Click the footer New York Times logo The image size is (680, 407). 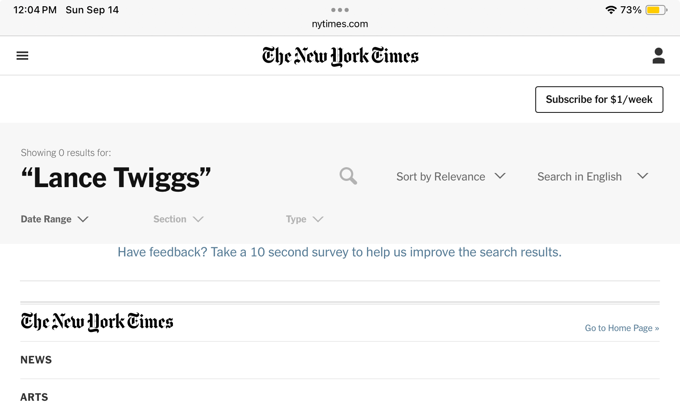tap(97, 322)
